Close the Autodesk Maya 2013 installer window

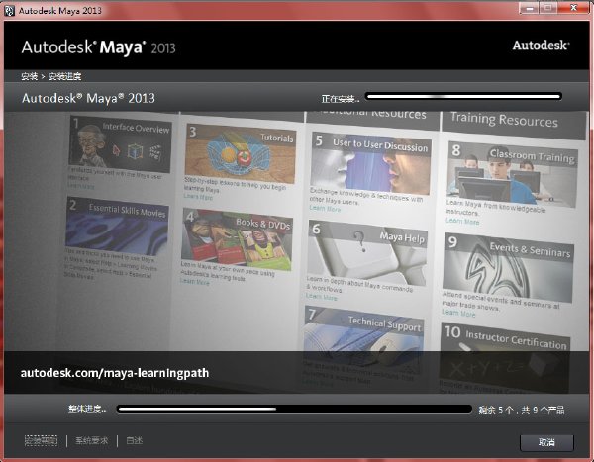574,8
